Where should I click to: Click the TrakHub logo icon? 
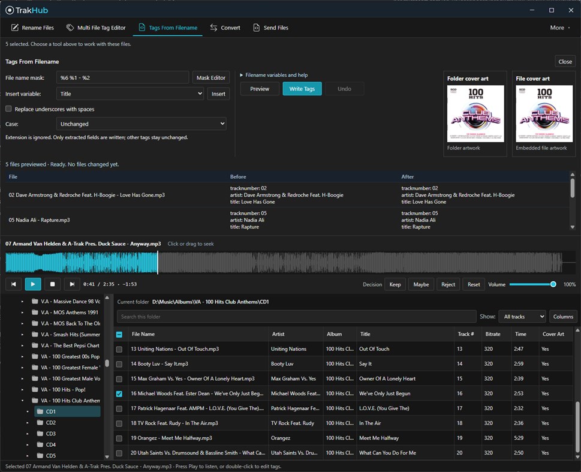pyautogui.click(x=10, y=10)
